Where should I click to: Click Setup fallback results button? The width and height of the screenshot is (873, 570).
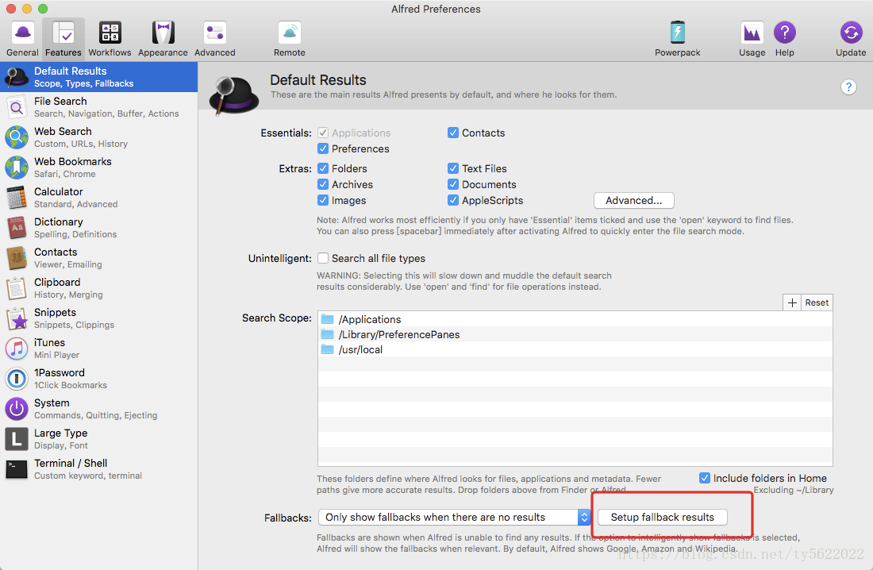[x=662, y=517]
